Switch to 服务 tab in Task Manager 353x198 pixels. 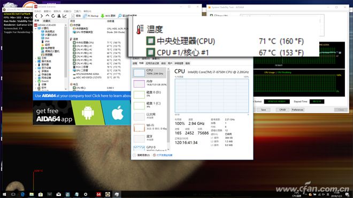(x=188, y=64)
